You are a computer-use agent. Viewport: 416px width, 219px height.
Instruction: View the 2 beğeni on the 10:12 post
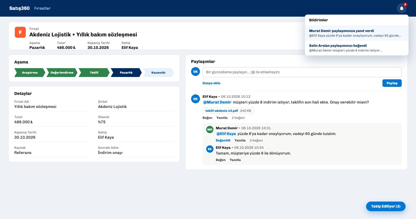pos(238,118)
